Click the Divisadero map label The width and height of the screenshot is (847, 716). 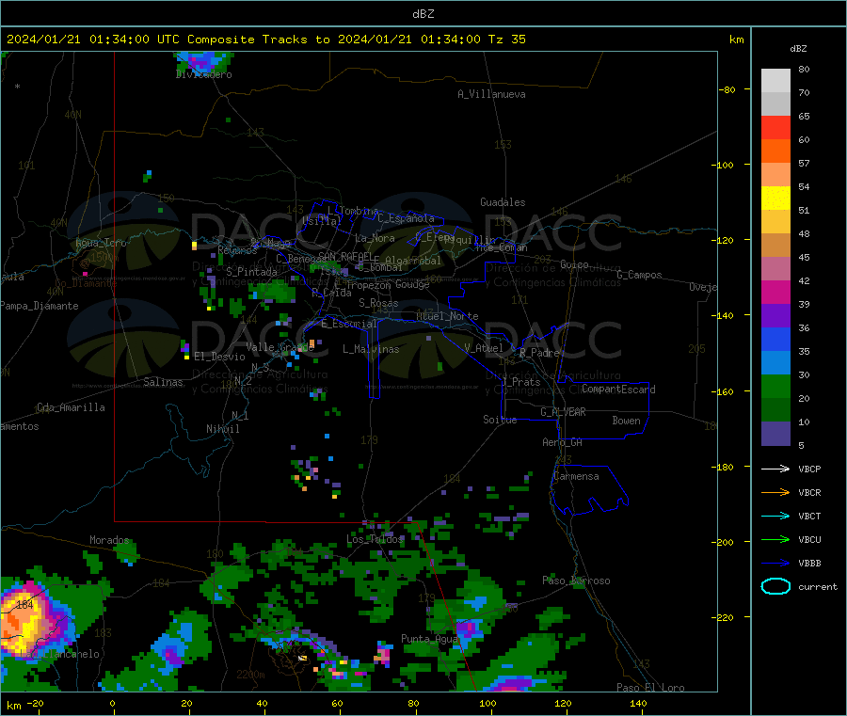[203, 74]
